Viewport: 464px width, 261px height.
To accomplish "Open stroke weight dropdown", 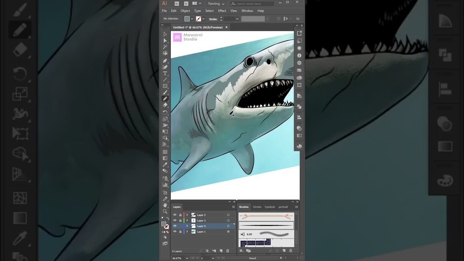I will click(x=237, y=19).
